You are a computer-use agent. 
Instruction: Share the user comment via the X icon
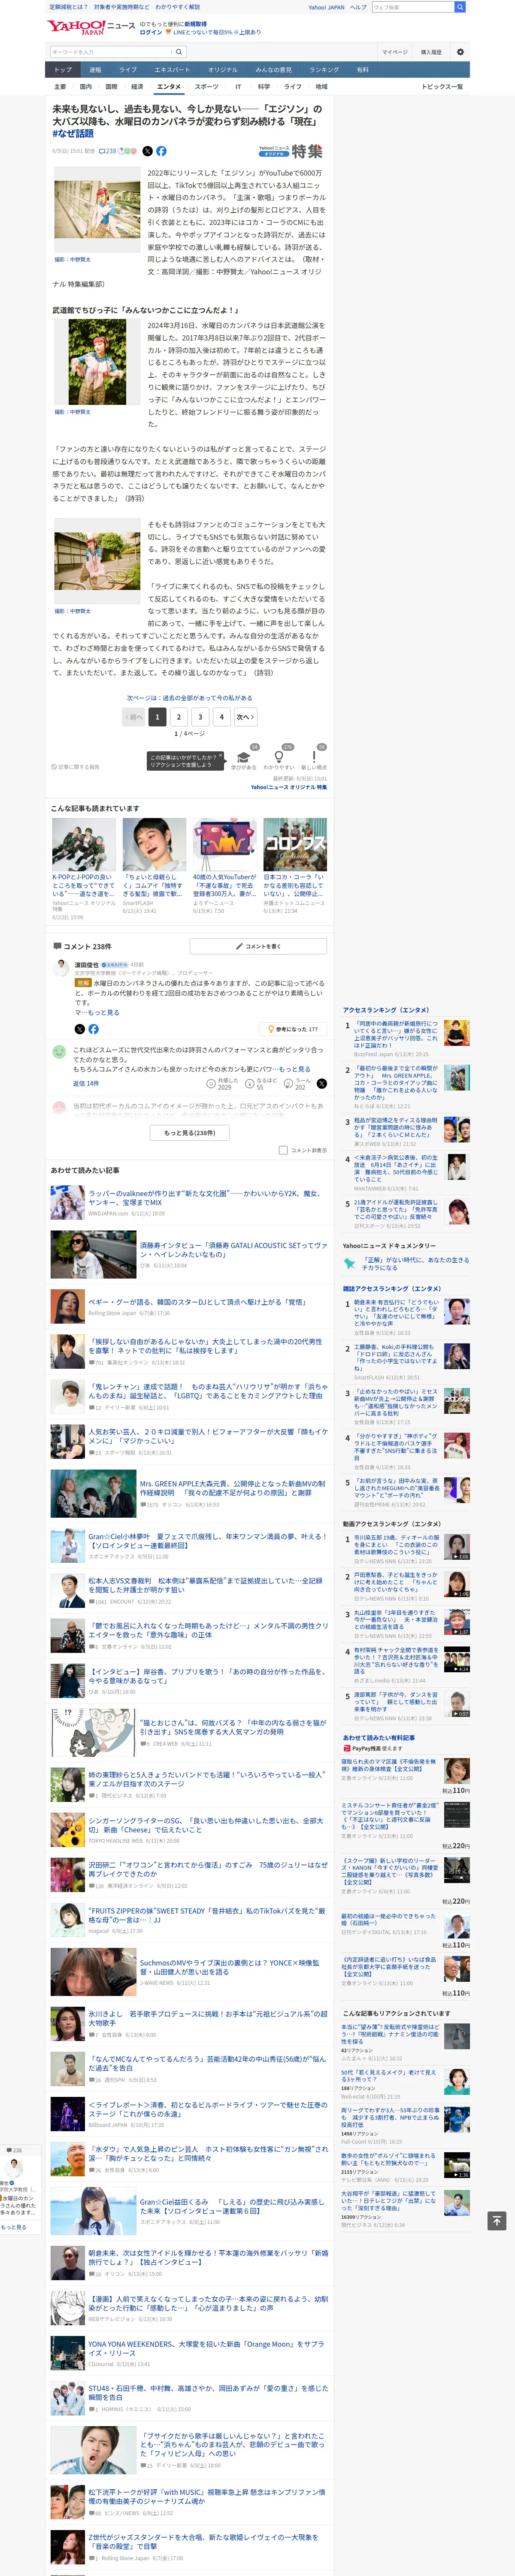tap(322, 1083)
